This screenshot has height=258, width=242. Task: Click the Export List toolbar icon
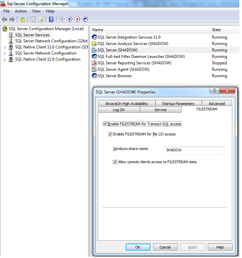tap(41, 19)
